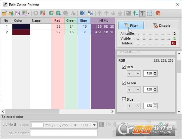This screenshot has width=182, height=139.
Task: Uncheck the Red filter checkbox
Action: pyautogui.click(x=124, y=67)
